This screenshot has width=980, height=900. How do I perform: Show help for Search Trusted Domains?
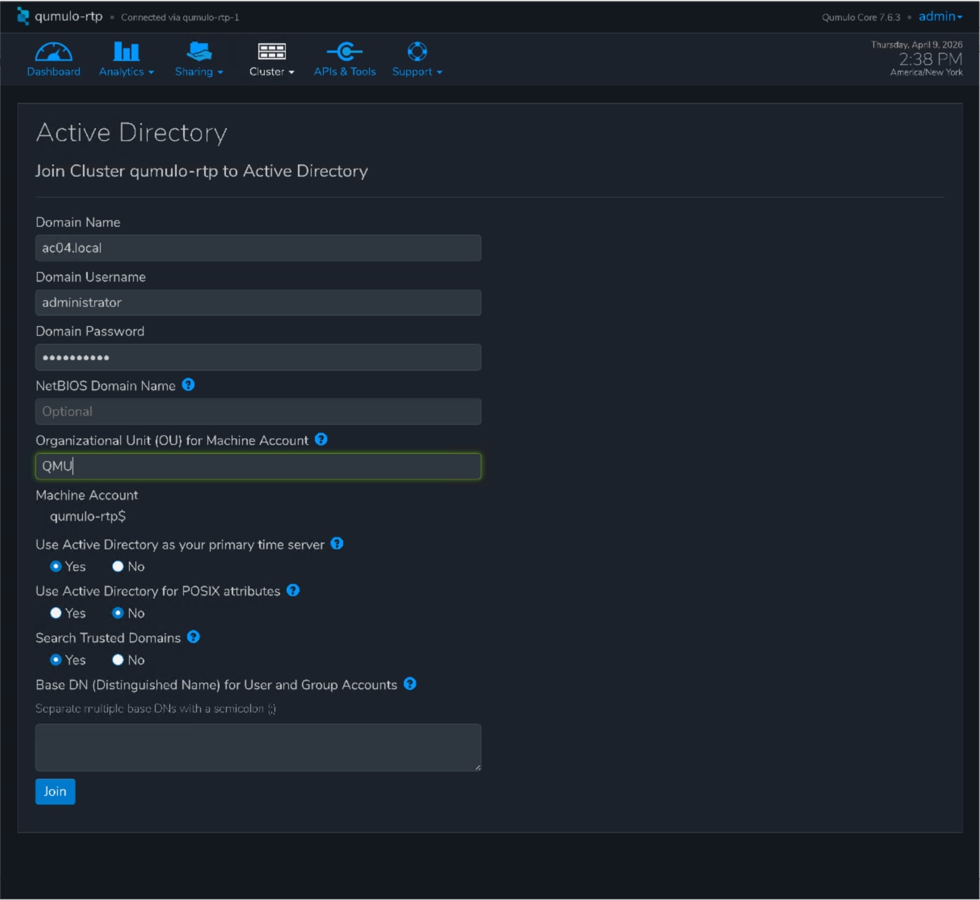point(193,637)
